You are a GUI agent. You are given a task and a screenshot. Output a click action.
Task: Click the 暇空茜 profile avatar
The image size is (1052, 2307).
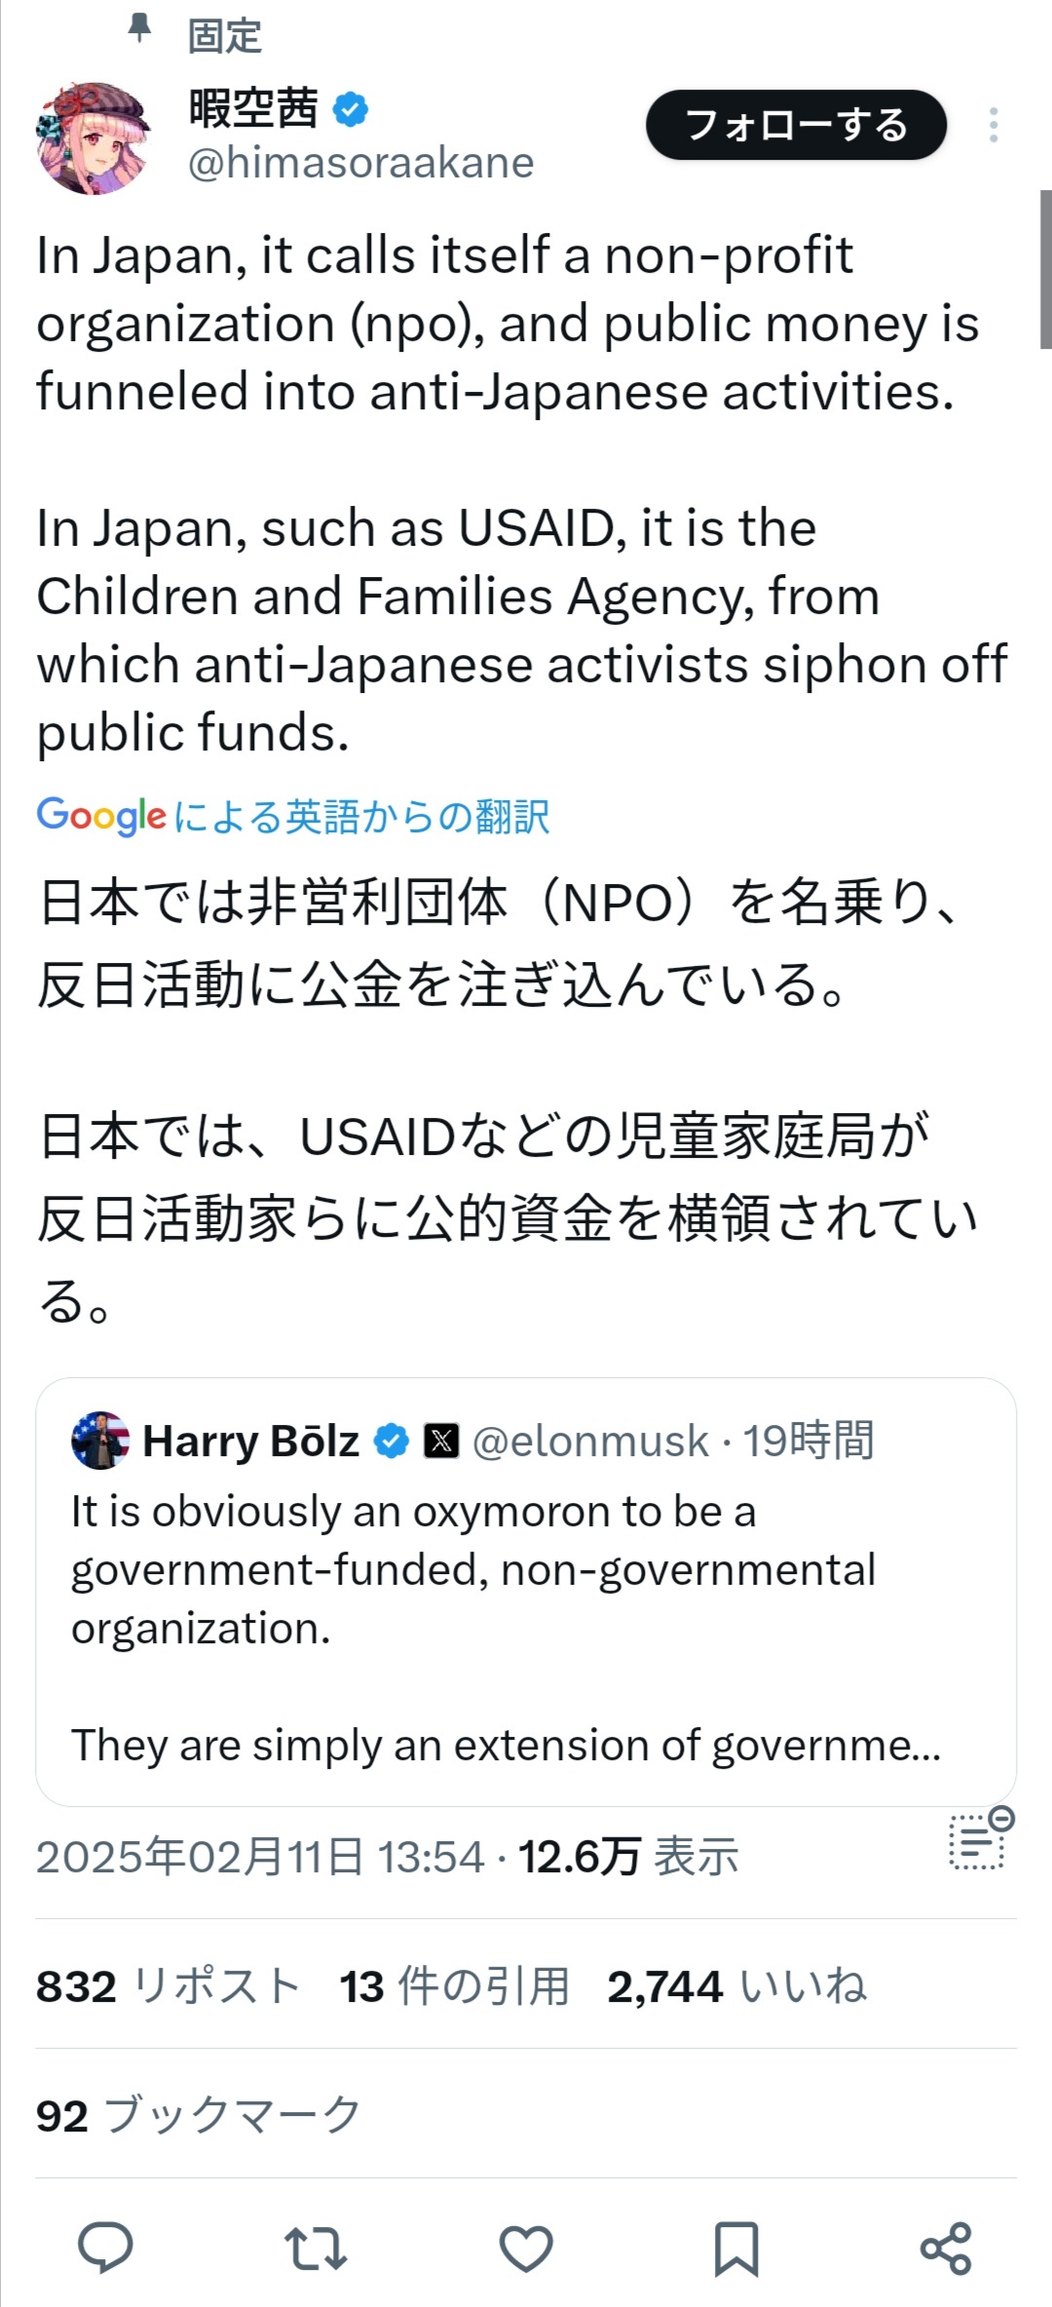94,137
